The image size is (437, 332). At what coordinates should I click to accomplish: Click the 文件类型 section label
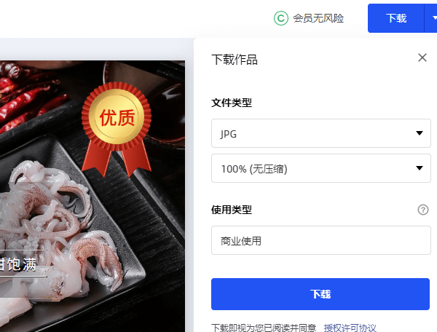point(232,103)
